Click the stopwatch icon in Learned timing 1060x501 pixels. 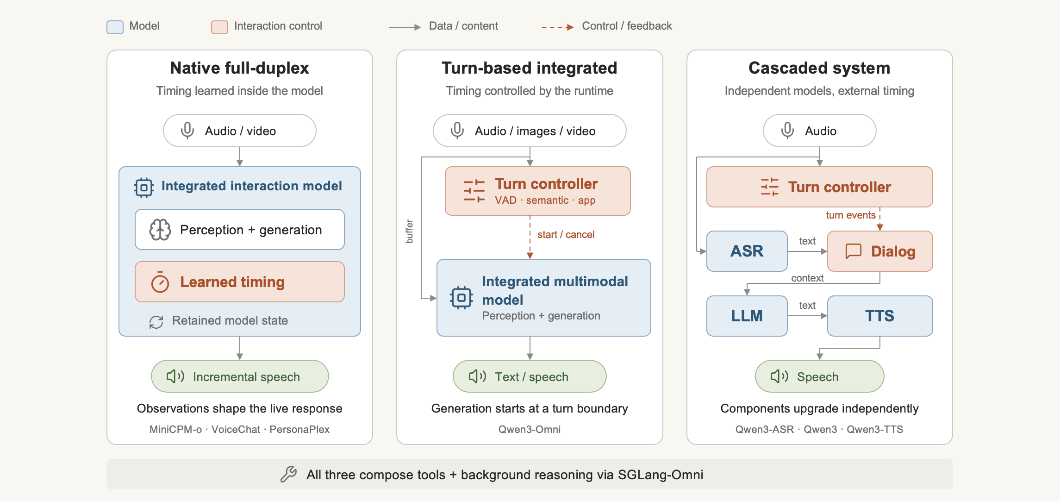pyautogui.click(x=160, y=282)
